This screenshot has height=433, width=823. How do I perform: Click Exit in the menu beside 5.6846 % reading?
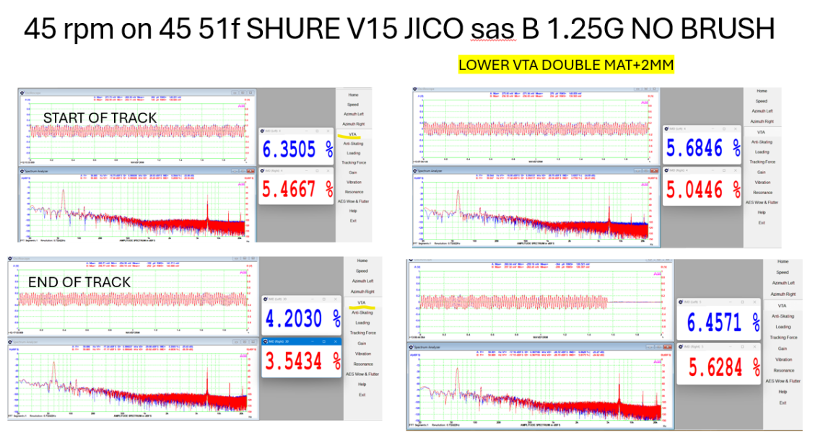point(762,222)
